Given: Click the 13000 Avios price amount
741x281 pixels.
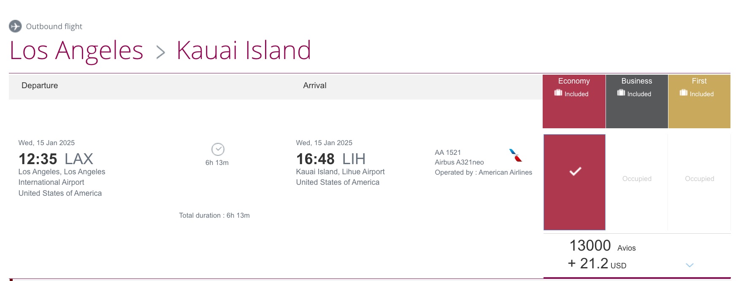Looking at the screenshot, I should [x=589, y=246].
